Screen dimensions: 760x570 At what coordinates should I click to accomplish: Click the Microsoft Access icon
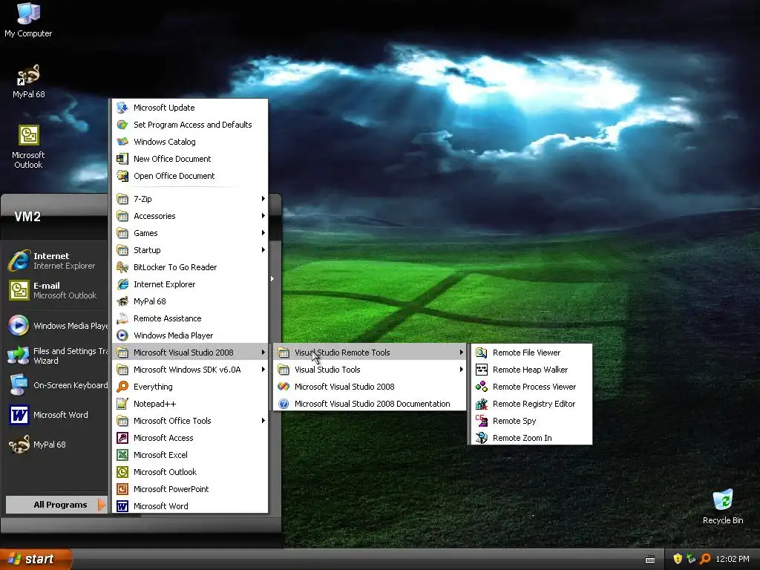coord(122,438)
